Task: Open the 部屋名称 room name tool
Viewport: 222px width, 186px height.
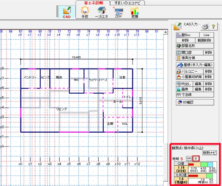Action: [x=195, y=46]
